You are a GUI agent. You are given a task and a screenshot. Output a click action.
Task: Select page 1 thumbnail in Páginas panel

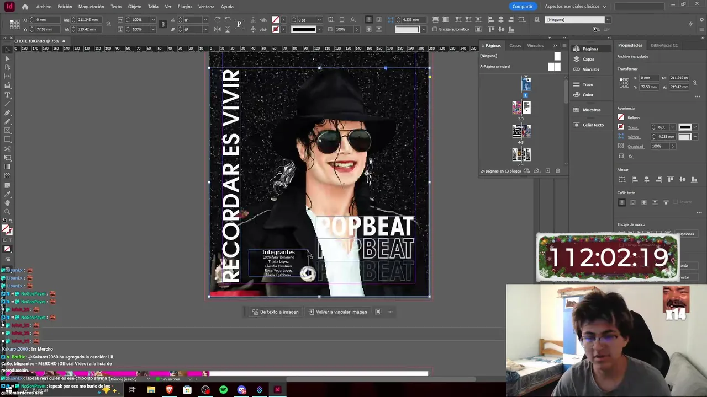click(x=526, y=84)
